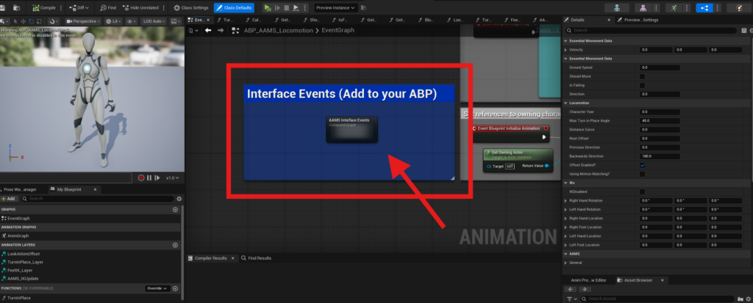Viewport: 753px width, 303px height.
Task: Toggle the Is Falling checkbox
Action: (642, 85)
